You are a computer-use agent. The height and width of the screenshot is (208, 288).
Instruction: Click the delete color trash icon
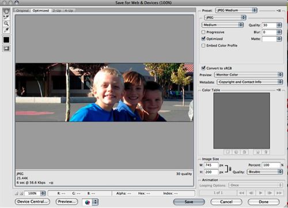click(266, 152)
